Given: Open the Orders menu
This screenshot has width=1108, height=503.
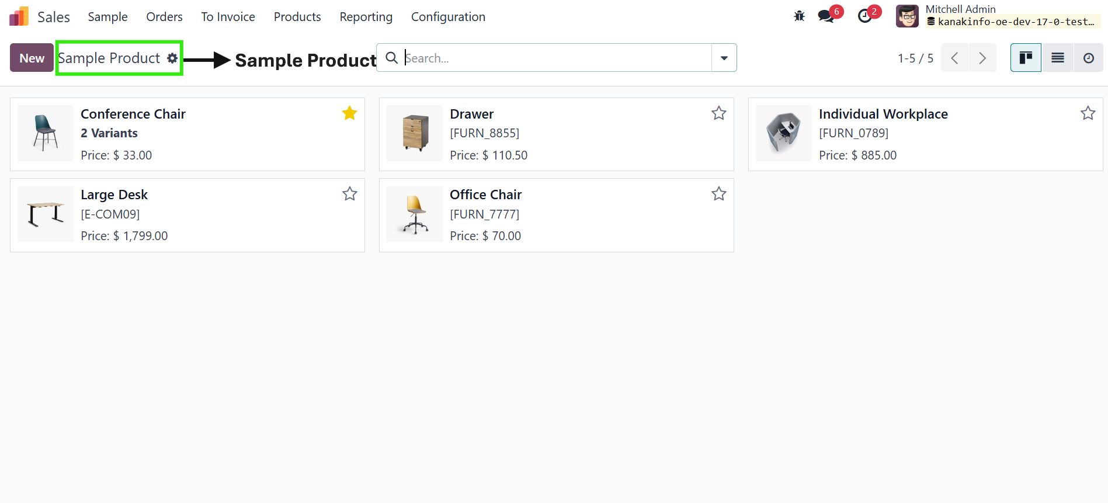Looking at the screenshot, I should (x=164, y=17).
